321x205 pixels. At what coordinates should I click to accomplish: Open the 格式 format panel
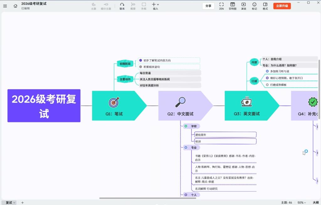click(265, 6)
